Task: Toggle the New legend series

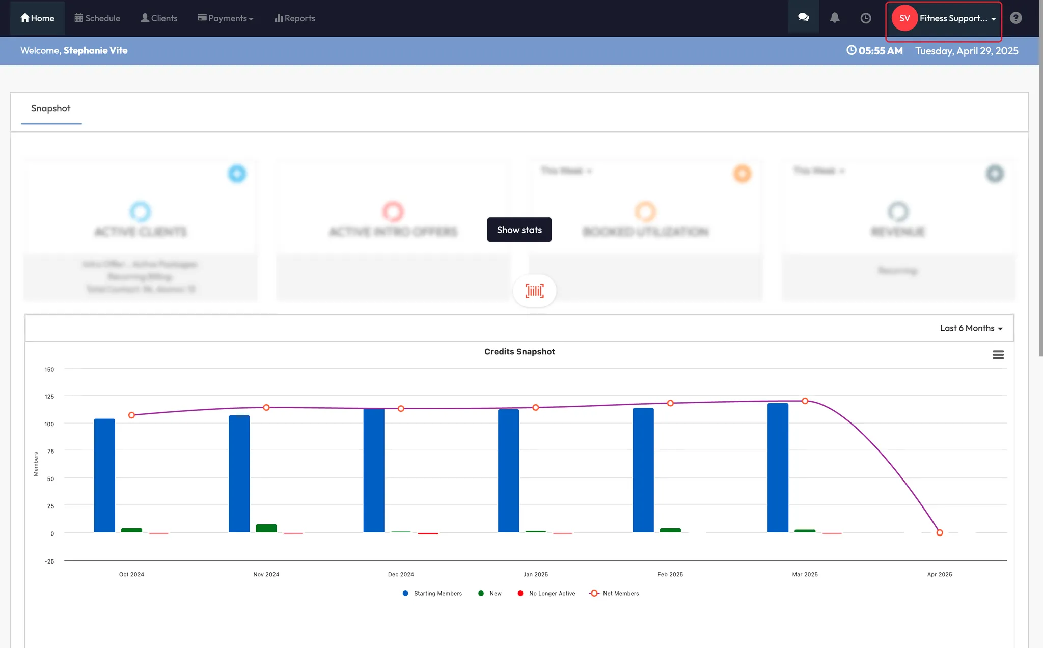Action: tap(495, 594)
